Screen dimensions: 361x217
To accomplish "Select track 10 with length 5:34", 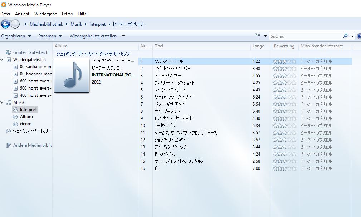I will click(x=245, y=125).
